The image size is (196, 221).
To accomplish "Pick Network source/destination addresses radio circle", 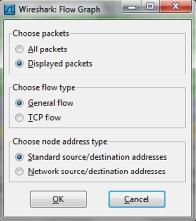I will point(19,172).
